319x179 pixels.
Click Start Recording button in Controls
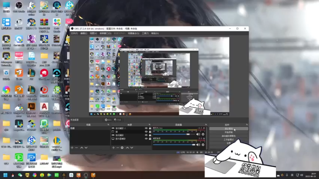[228, 132]
